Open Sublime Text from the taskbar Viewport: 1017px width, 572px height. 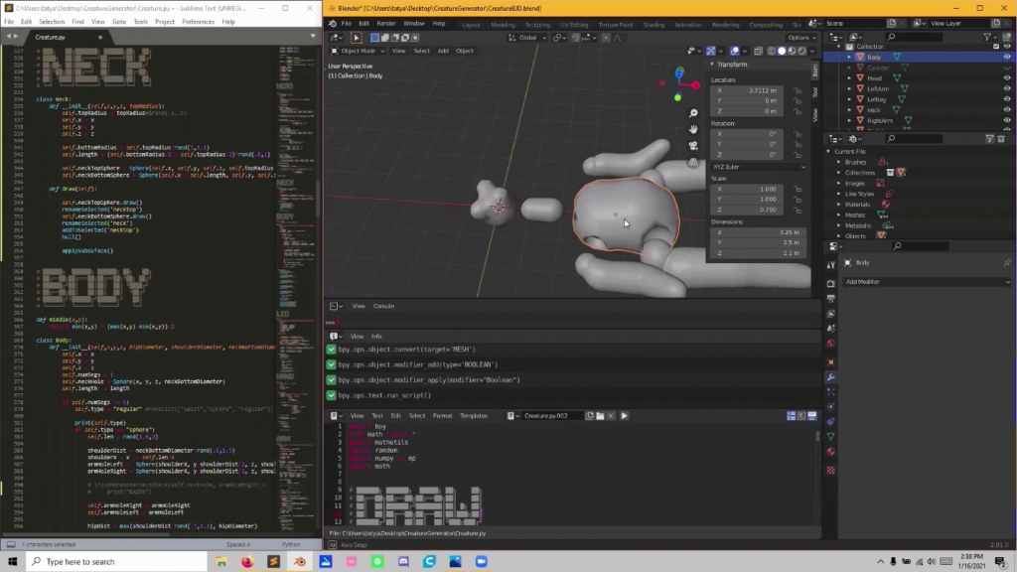[273, 562]
